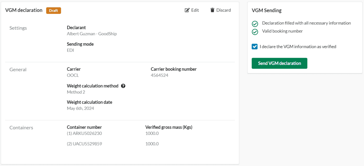Viewport: 364px width, 166px height.
Task: Click the Send VGM declaration button
Action: pyautogui.click(x=279, y=63)
